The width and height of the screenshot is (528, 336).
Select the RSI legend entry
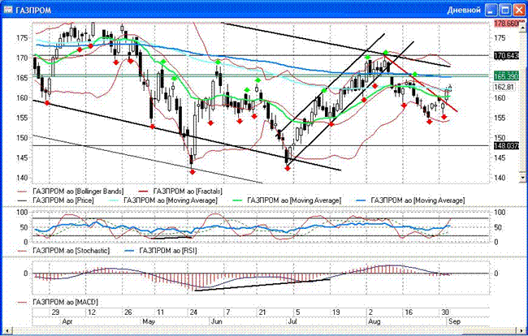[161, 251]
